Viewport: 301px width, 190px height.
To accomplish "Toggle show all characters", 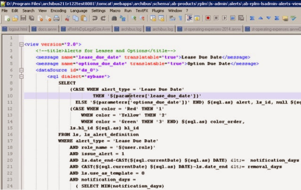I will click(181, 18).
